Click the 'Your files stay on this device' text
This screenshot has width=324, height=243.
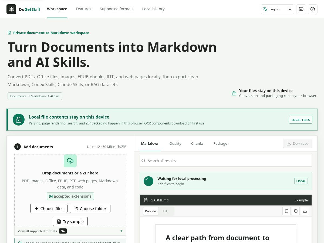point(266,91)
